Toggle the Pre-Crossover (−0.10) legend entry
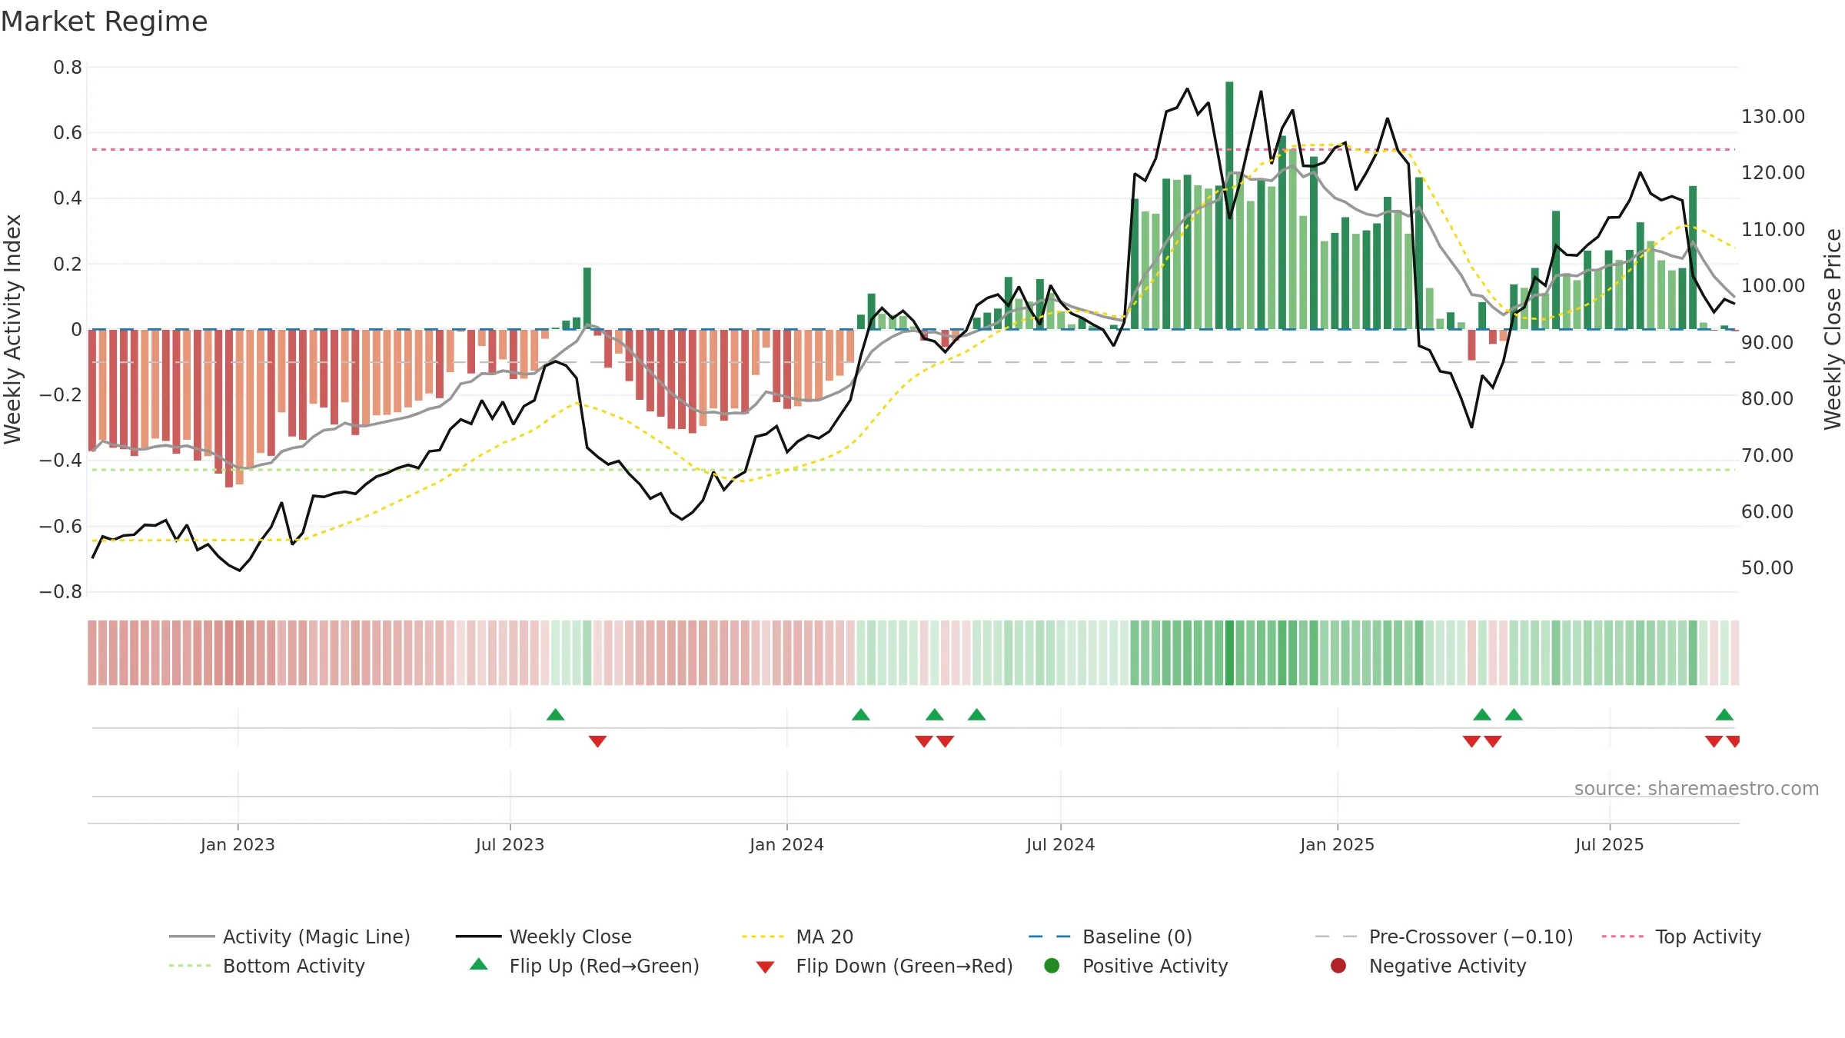Image resolution: width=1845 pixels, height=1038 pixels. tap(1444, 937)
